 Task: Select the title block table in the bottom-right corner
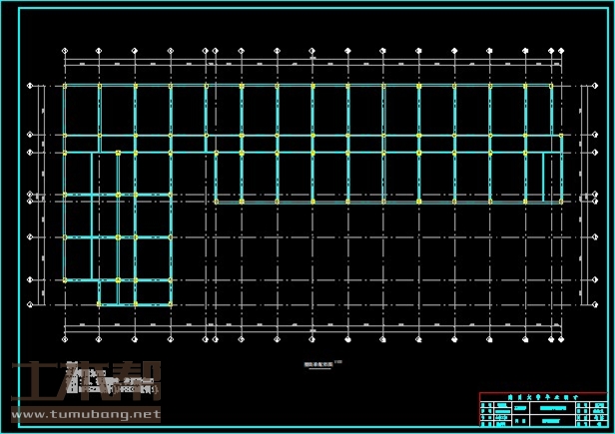543,411
